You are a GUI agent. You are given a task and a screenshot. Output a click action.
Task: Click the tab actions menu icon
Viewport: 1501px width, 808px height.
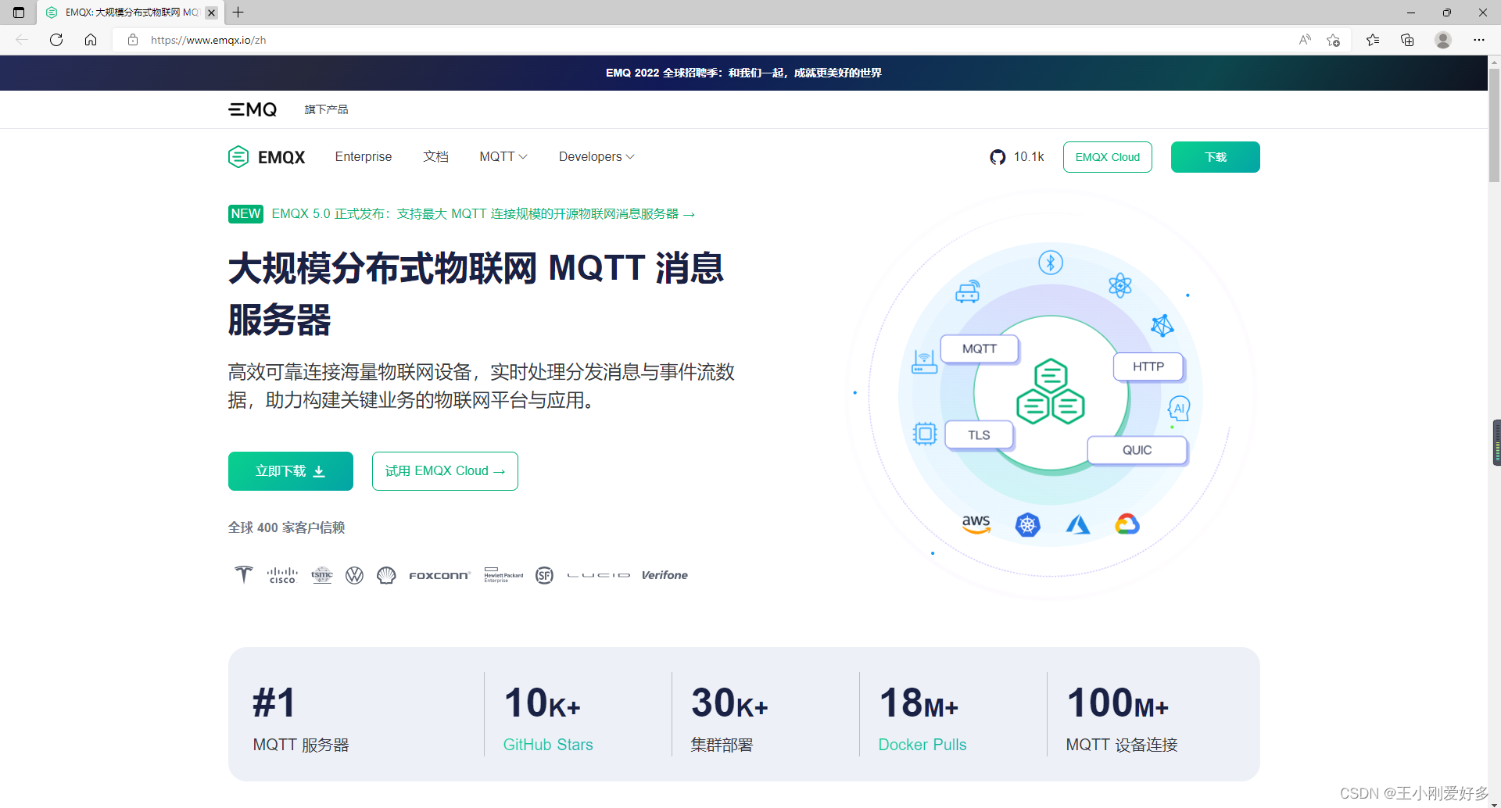[x=19, y=13]
